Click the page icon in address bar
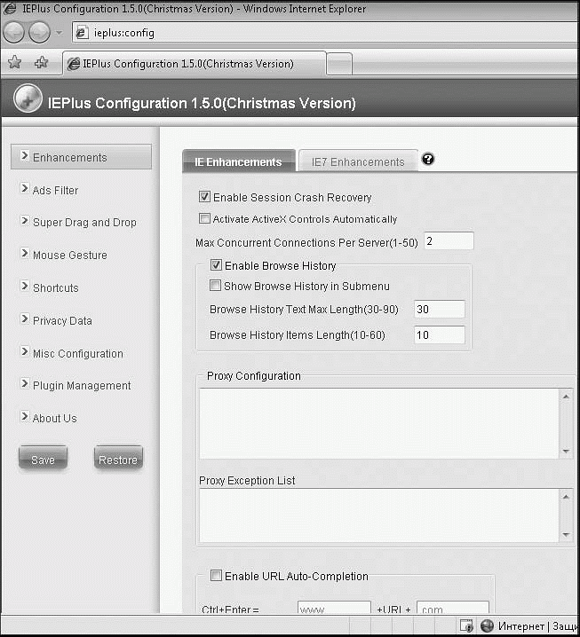This screenshot has height=637, width=580. pos(82,33)
